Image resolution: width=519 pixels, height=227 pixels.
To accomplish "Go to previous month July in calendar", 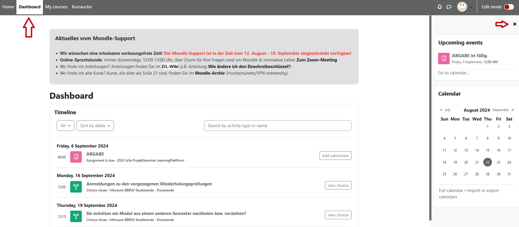I will (x=445, y=110).
